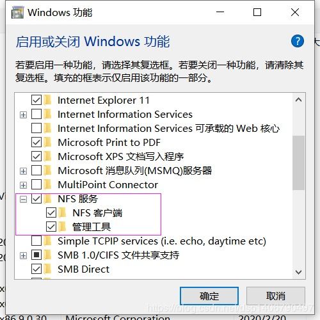Click the folder icon beside 管理工具
Image resolution: width=320 pixels, height=320 pixels.
pyautogui.click(x=63, y=227)
